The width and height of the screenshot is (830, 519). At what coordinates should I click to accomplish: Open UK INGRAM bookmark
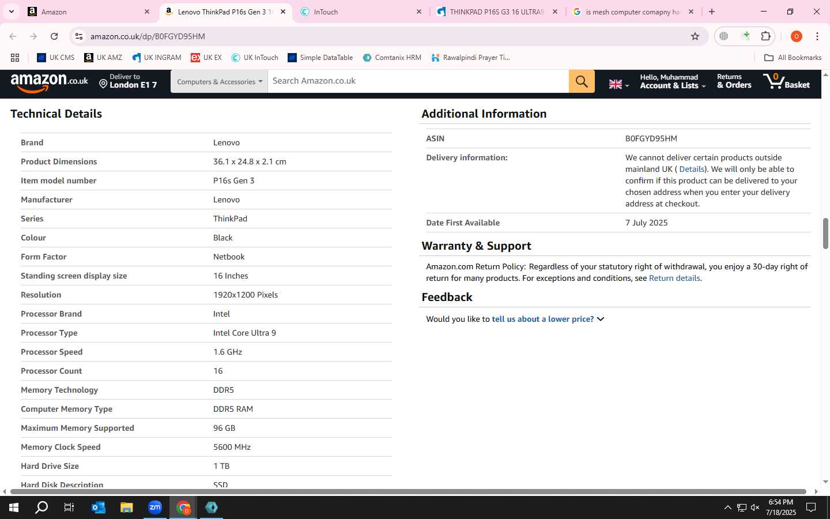157,58
